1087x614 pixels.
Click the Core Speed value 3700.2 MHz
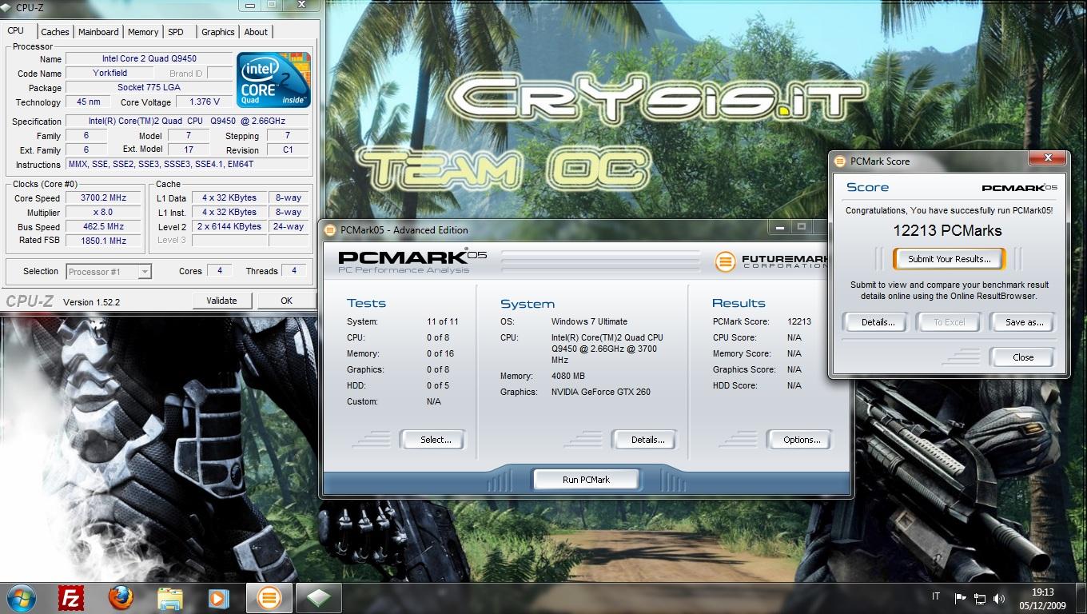pos(104,198)
